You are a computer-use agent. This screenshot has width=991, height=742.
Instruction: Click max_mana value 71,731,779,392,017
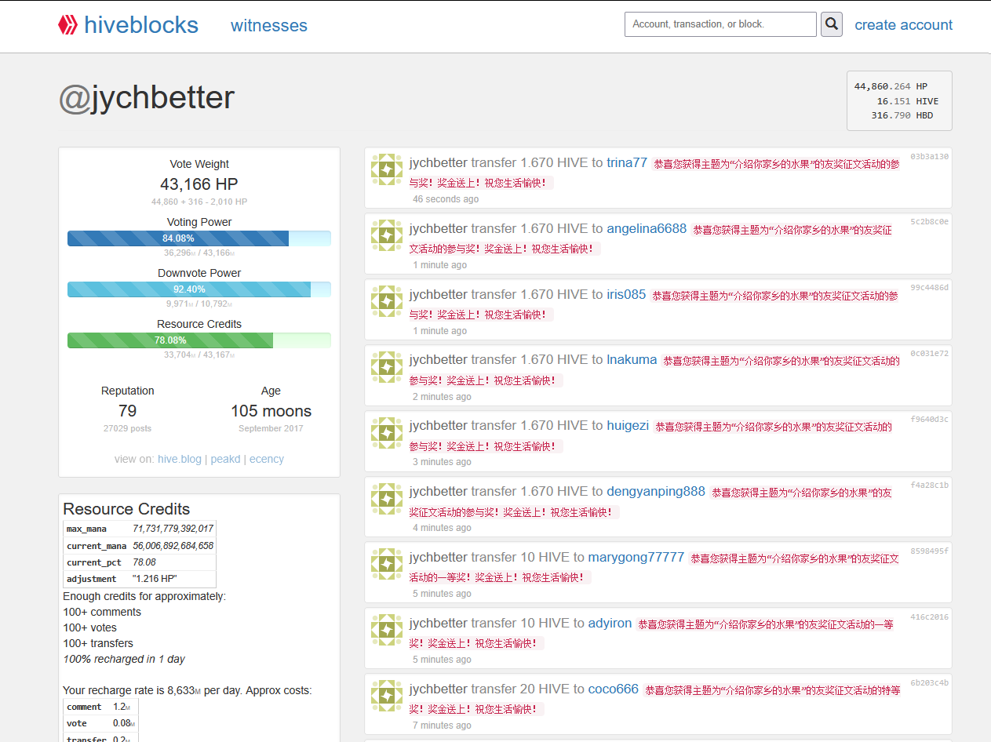click(x=173, y=529)
